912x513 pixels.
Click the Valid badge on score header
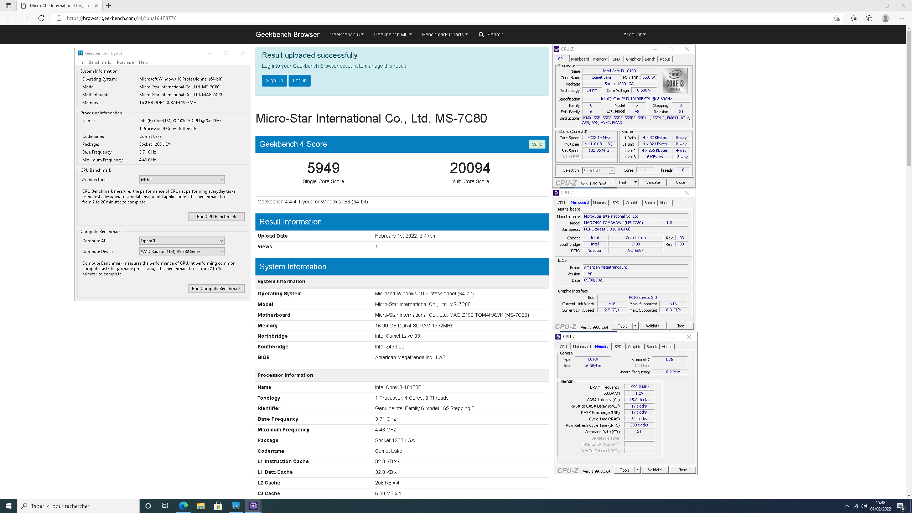537,144
